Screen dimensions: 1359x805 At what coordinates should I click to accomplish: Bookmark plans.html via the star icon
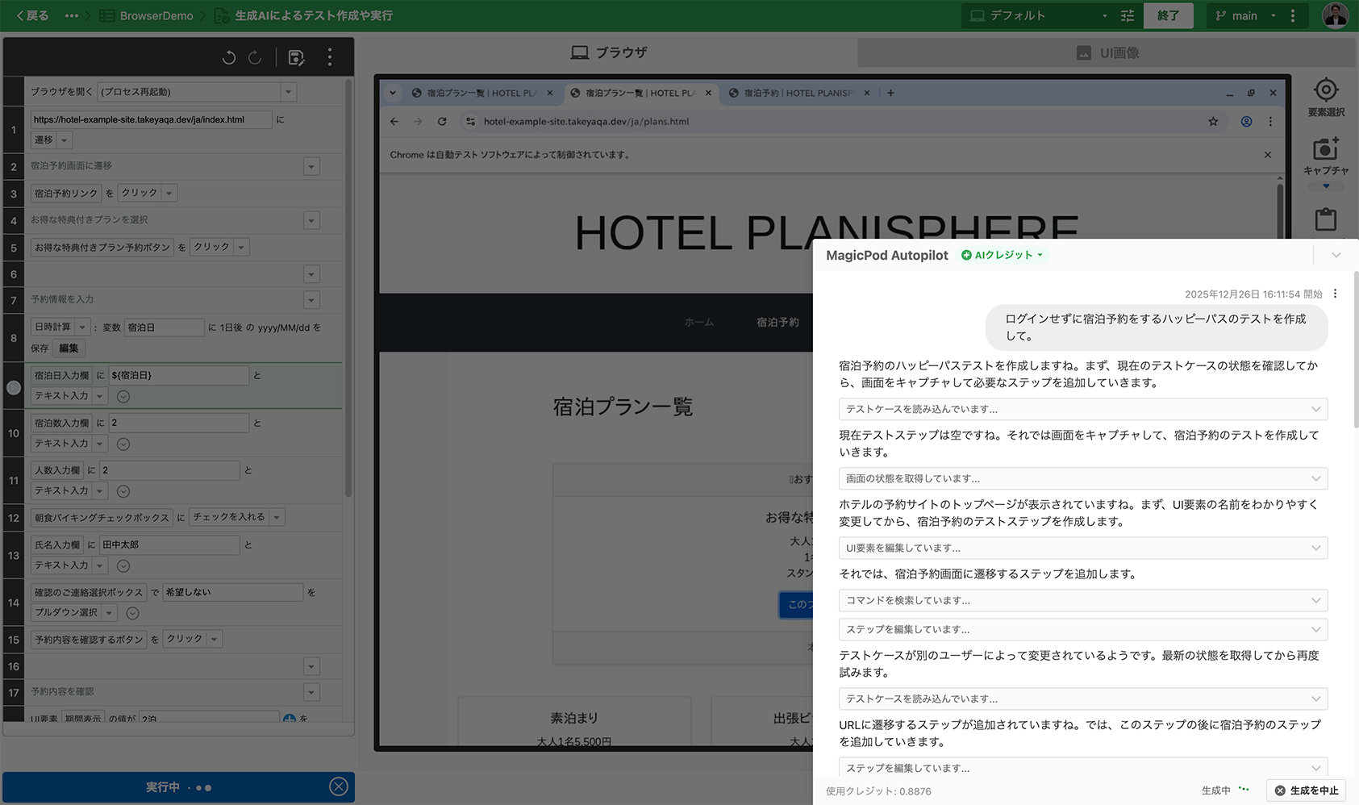pyautogui.click(x=1213, y=121)
